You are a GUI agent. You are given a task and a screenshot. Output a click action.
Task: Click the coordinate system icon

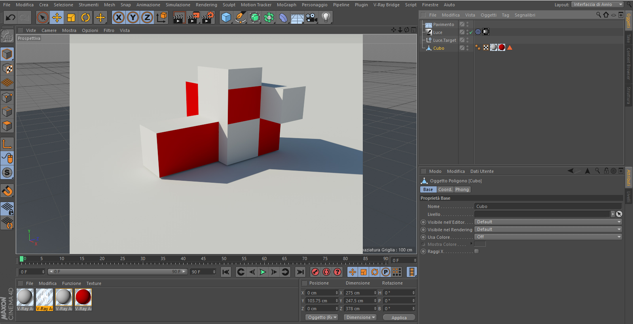tap(162, 17)
